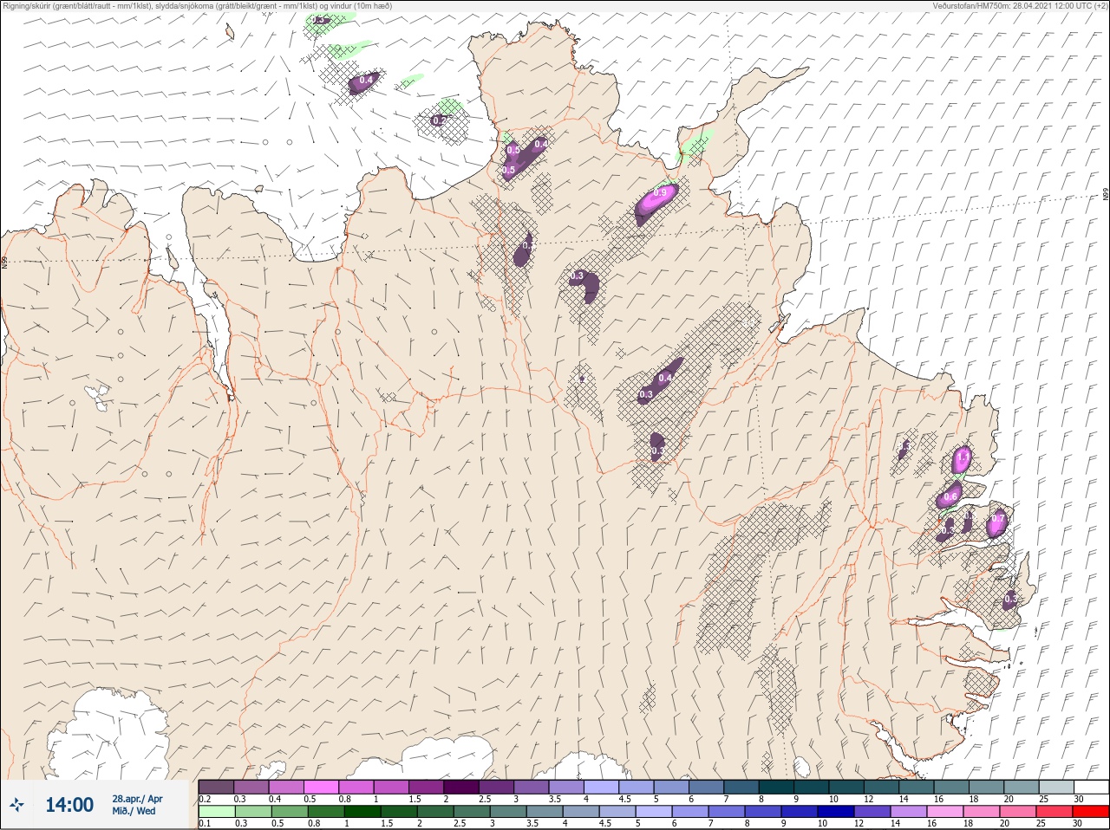
Task: Click the 0.6 snowfall value on the map
Action: [950, 496]
